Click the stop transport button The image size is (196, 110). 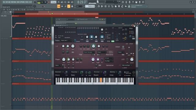45,2
